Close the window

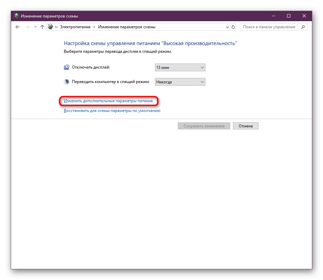tap(304, 16)
